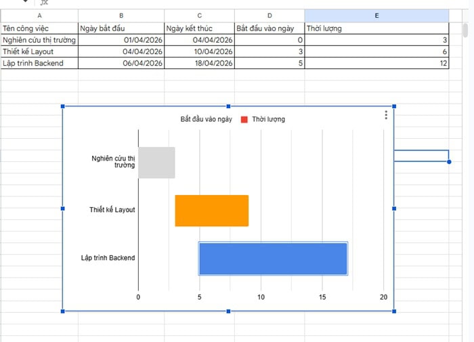
Task: Select the Bắt đầu vào ngày legend label
Action: click(206, 119)
